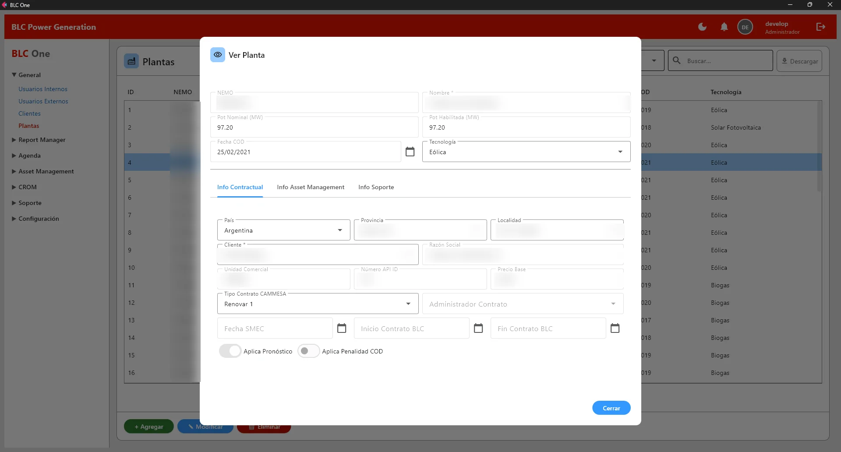Screen dimensions: 841x452
Task: Toggle Aplica Pronóstico switch
Action: pos(230,351)
